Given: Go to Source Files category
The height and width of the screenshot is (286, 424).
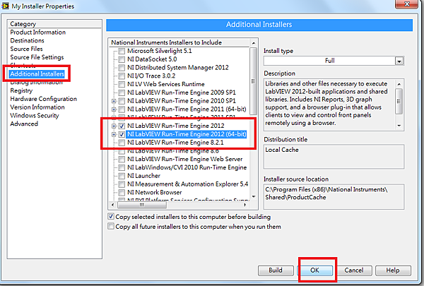Looking at the screenshot, I should [27, 49].
